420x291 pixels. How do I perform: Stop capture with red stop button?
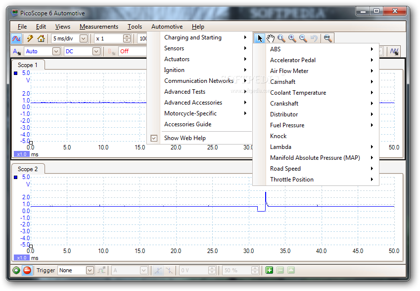point(27,270)
